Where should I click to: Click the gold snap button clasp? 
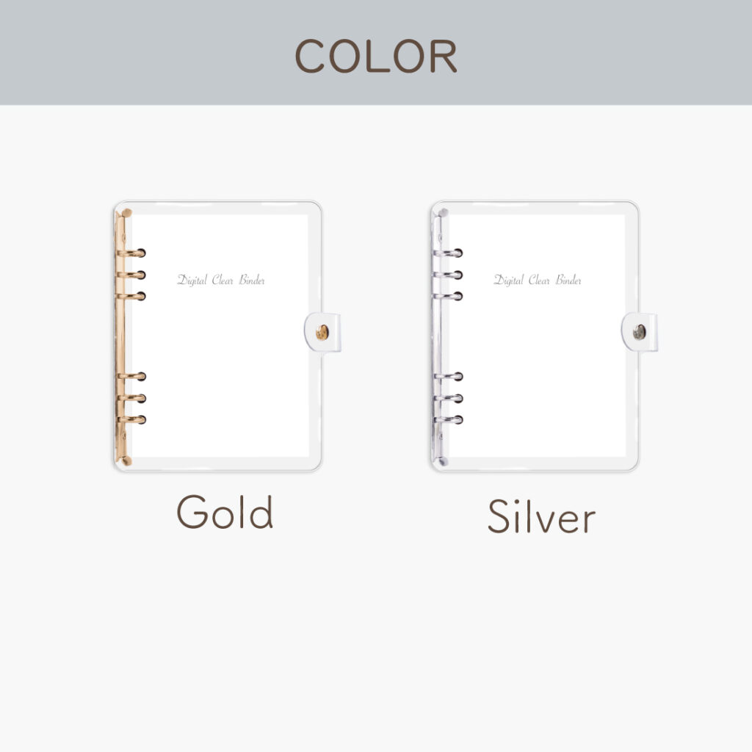[x=322, y=333]
